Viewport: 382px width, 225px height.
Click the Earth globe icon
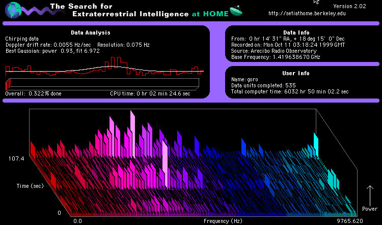[11, 10]
